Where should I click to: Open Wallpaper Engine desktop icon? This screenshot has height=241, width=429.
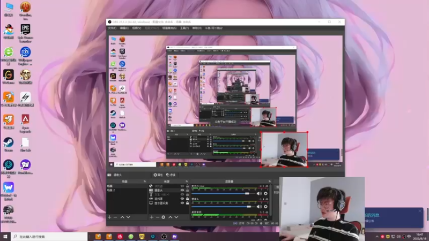coord(25,56)
